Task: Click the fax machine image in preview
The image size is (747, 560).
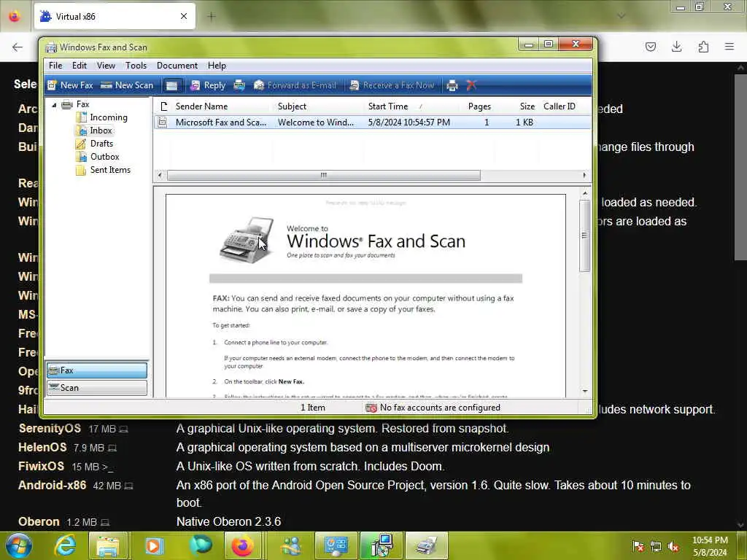Action: (x=247, y=240)
